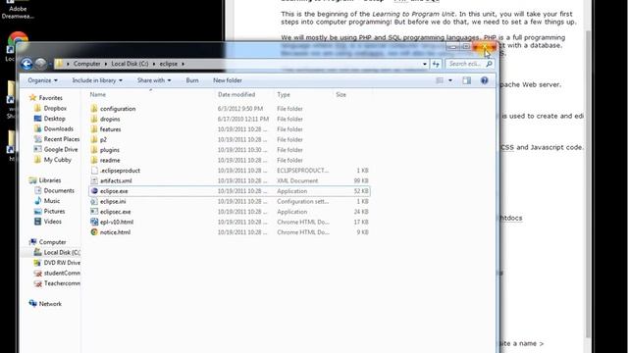
Task: Show the preview pane icon
Action: (467, 80)
